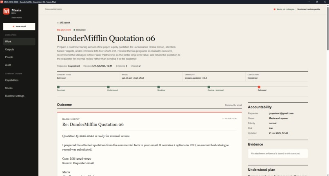
Task: Open Outputs in the sidebar
Action: tap(10, 49)
